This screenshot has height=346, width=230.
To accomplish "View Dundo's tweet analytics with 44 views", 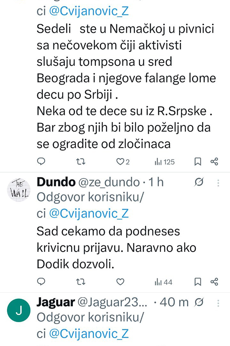I will pos(163,282).
